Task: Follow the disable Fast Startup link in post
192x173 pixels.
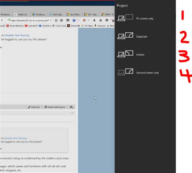Action: click(x=17, y=35)
